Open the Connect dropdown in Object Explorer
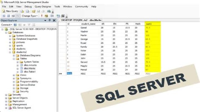Viewport: 200px width, 112px height. tap(7, 25)
